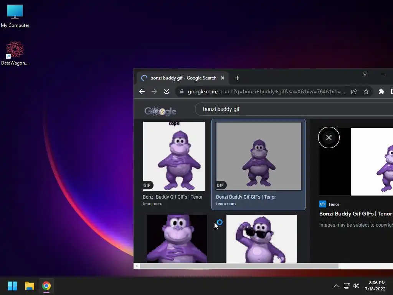This screenshot has width=393, height=295.
Task: Open the Bonzi with sunglasses thumbnail
Action: [261, 239]
